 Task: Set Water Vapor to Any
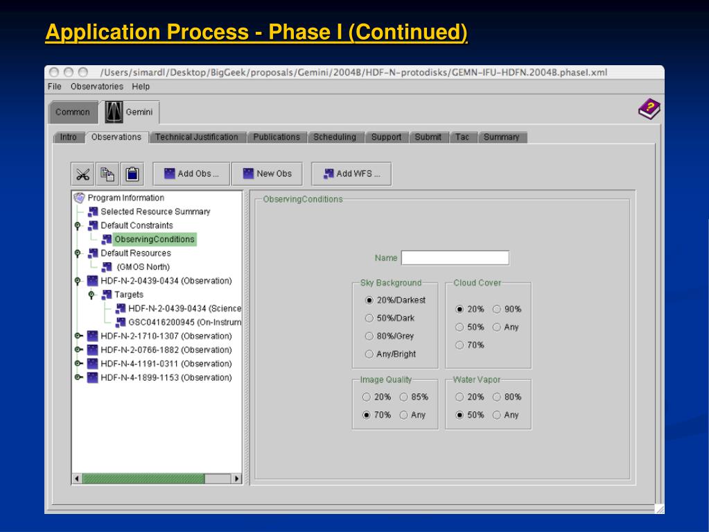tap(496, 415)
